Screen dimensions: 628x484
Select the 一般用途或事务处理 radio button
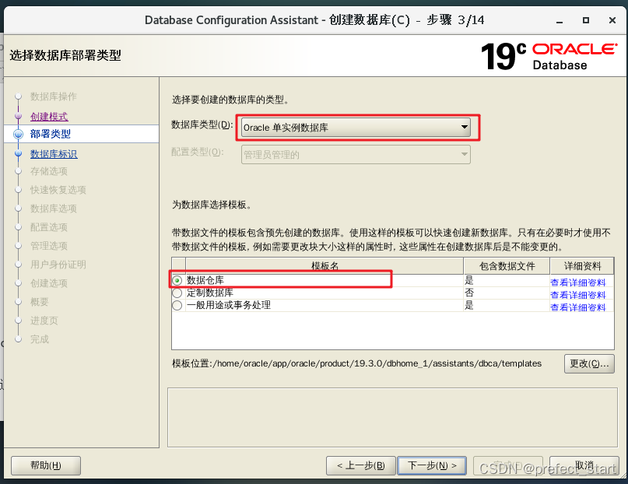[x=177, y=306]
